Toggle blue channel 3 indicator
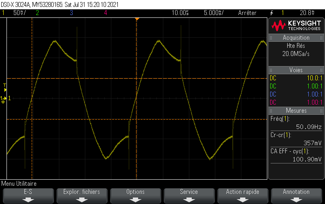This screenshot has height=204, width=325. click(71, 13)
